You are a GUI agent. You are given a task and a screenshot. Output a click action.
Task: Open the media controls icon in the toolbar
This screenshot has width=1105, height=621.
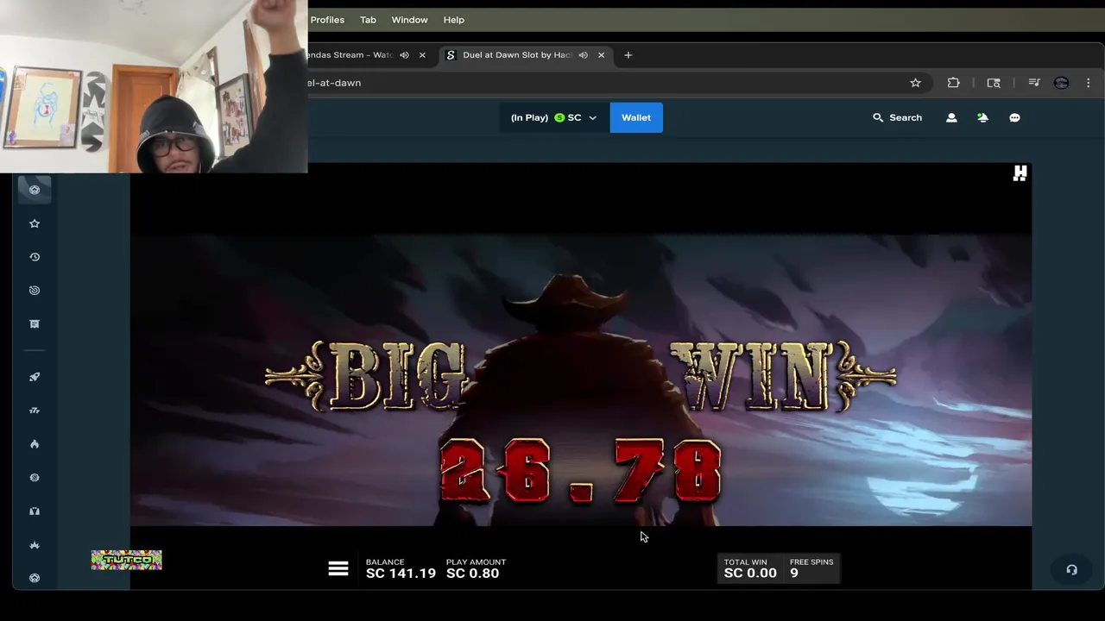click(x=1033, y=83)
